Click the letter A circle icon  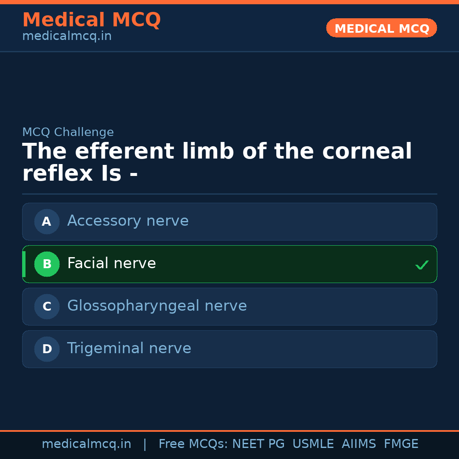47,221
